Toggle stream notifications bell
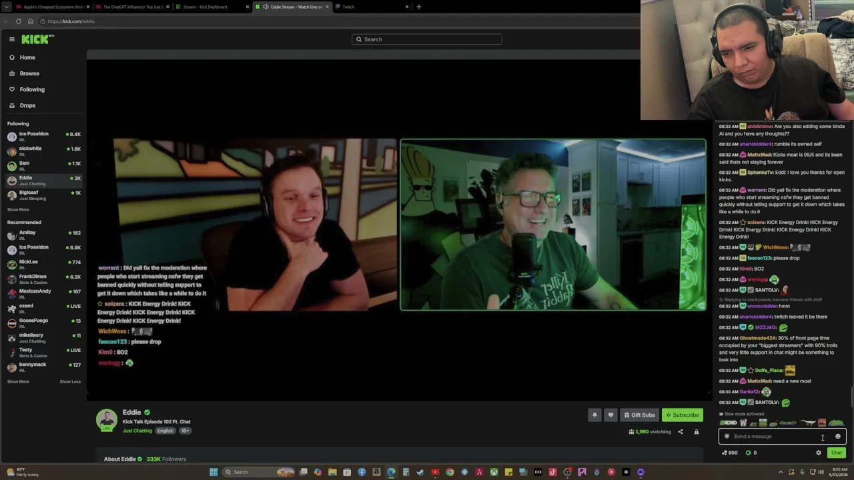854x480 pixels. [x=594, y=415]
